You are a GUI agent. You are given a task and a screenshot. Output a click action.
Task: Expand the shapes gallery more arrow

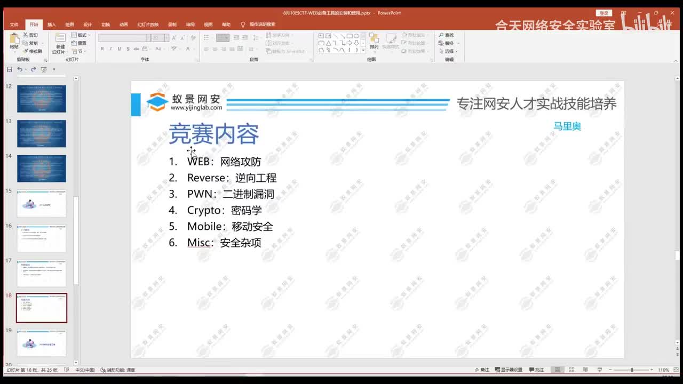pos(363,51)
